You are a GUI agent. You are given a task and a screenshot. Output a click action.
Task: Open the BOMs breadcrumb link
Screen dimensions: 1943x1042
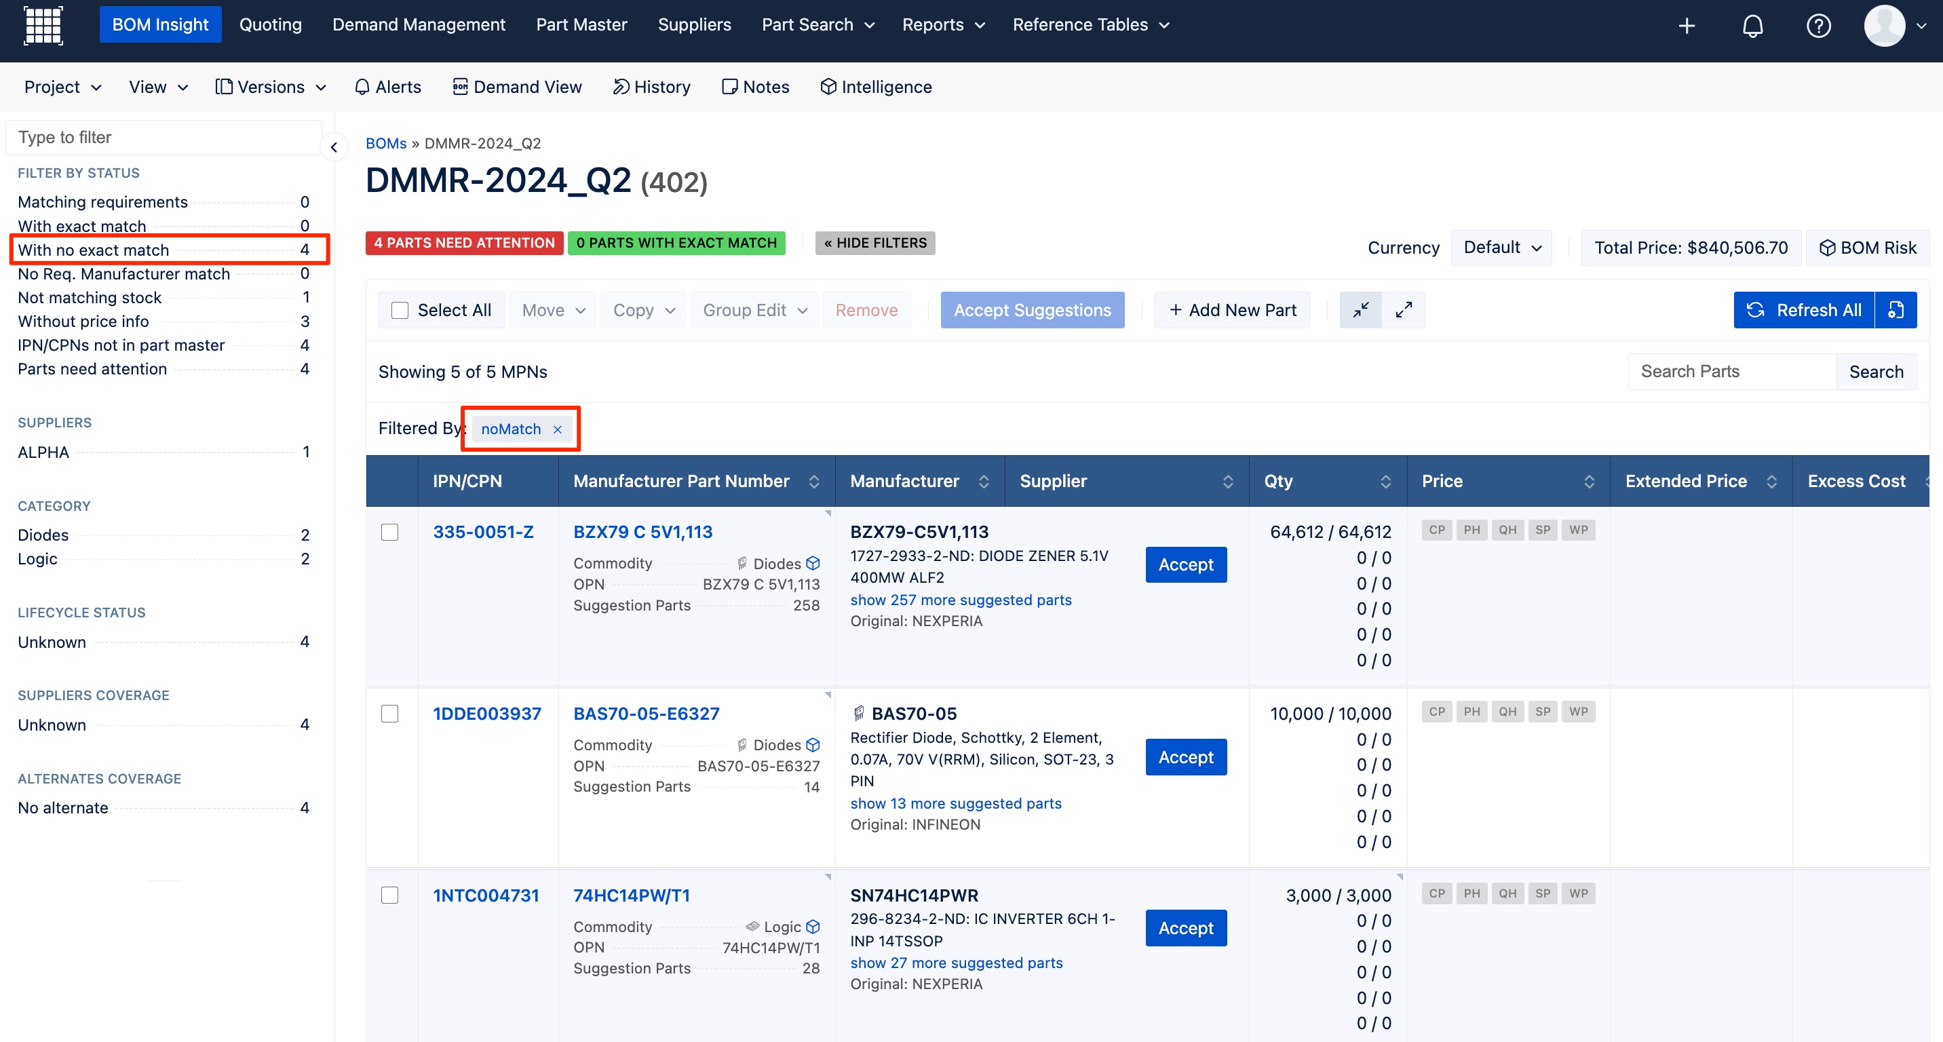point(385,143)
